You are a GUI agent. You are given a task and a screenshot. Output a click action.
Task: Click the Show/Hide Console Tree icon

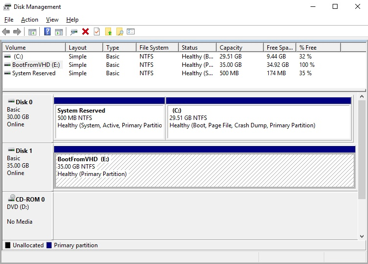(x=32, y=32)
